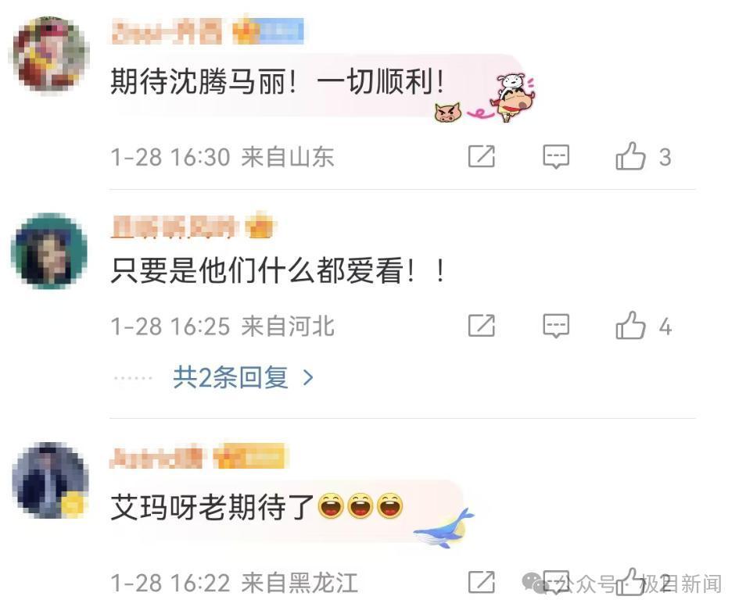Click the chevron beside 共2条回复
Screen dimensions: 746x614
click(308, 378)
